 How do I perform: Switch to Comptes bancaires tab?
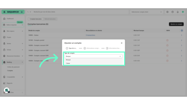[36, 19]
